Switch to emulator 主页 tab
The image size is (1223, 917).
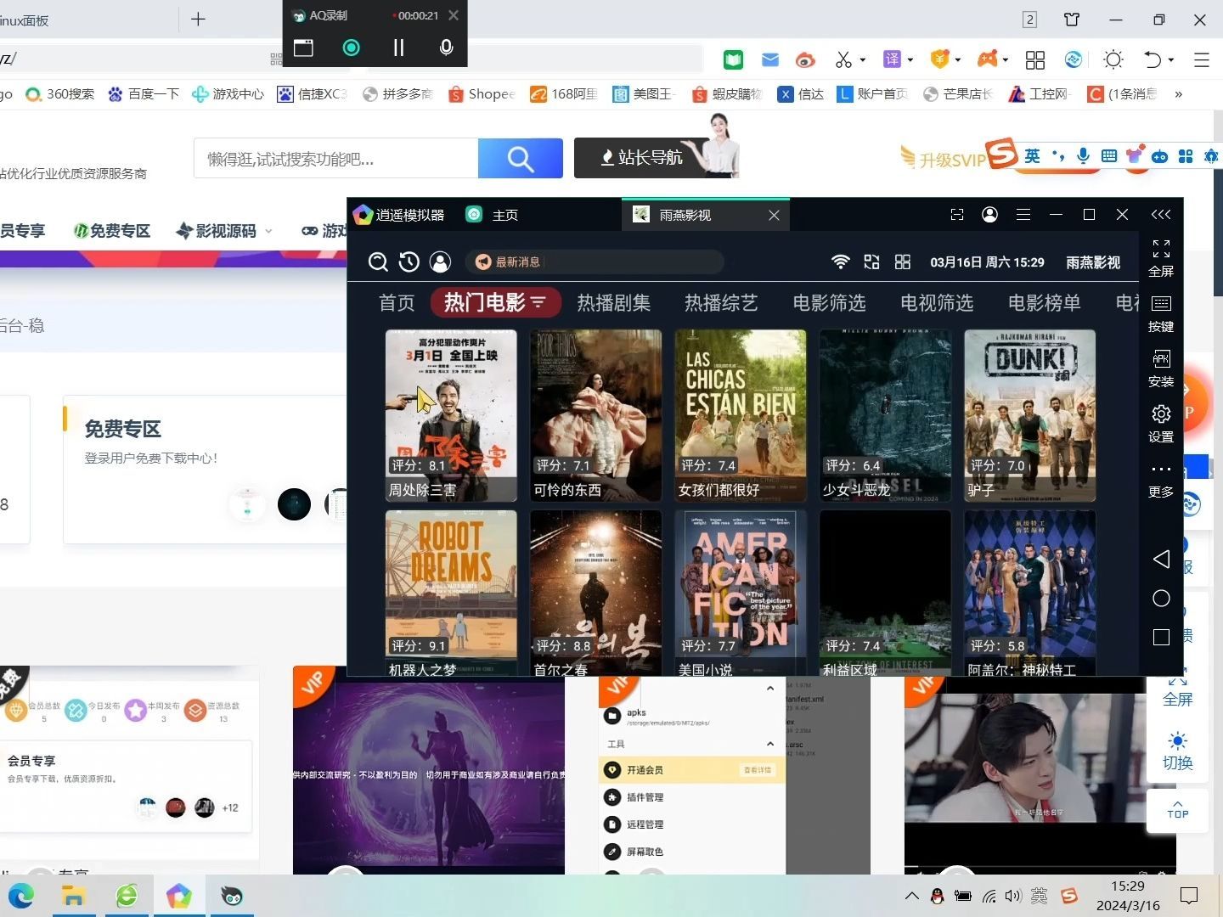coord(493,215)
